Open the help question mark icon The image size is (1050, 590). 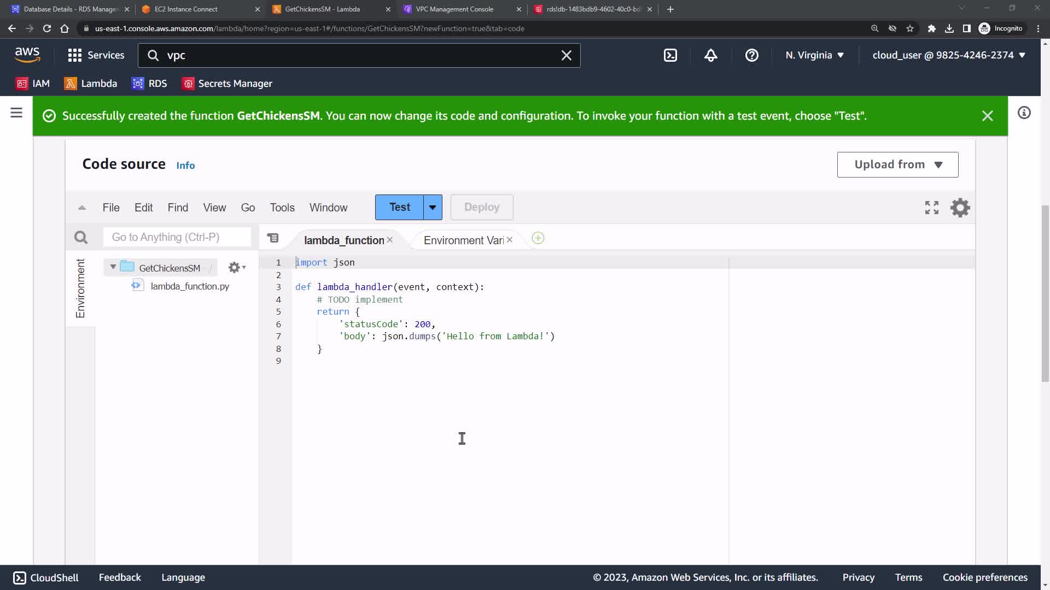(751, 55)
